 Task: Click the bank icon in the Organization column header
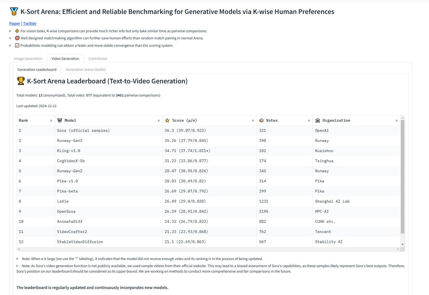tap(318, 120)
